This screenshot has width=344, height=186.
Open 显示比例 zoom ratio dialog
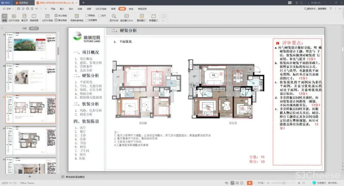point(114,17)
